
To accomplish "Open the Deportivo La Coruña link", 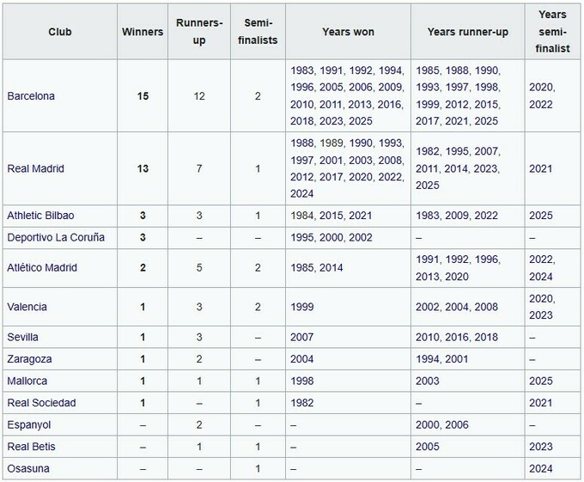I will [x=54, y=237].
